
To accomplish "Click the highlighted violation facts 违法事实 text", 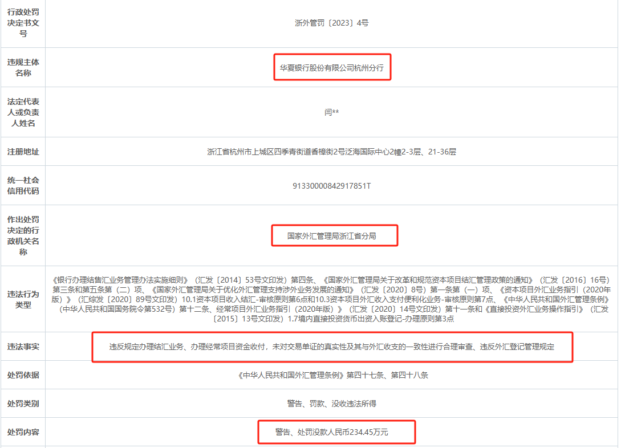I will tap(332, 346).
